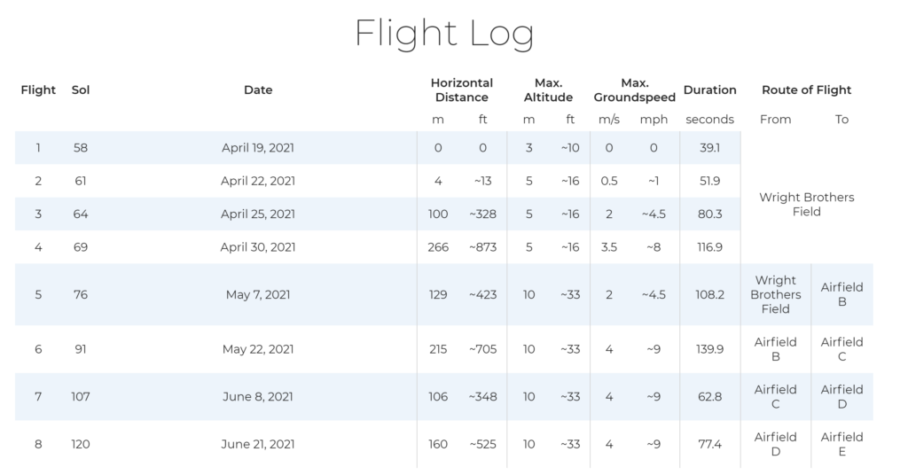Click the May 7, 2021 date cell
This screenshot has width=908, height=475.
tap(258, 295)
